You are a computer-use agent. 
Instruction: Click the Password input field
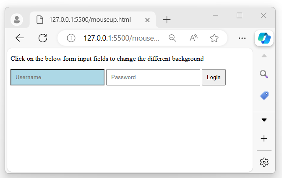tap(153, 77)
